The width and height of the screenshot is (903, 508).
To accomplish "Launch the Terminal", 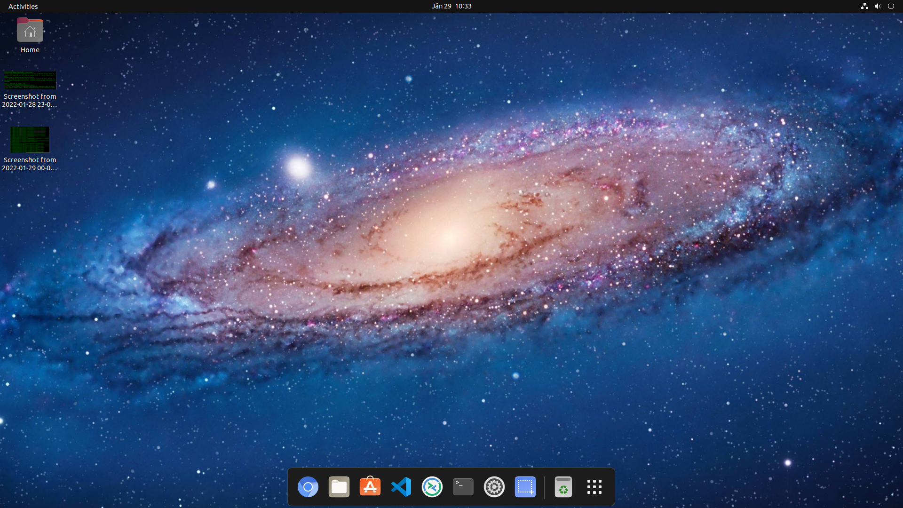I will click(x=463, y=487).
